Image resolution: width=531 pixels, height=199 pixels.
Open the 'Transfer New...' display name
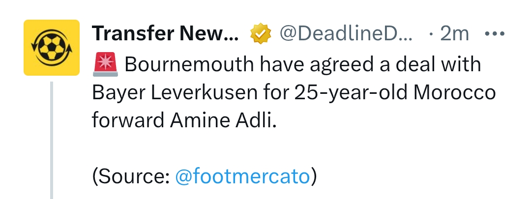(165, 33)
